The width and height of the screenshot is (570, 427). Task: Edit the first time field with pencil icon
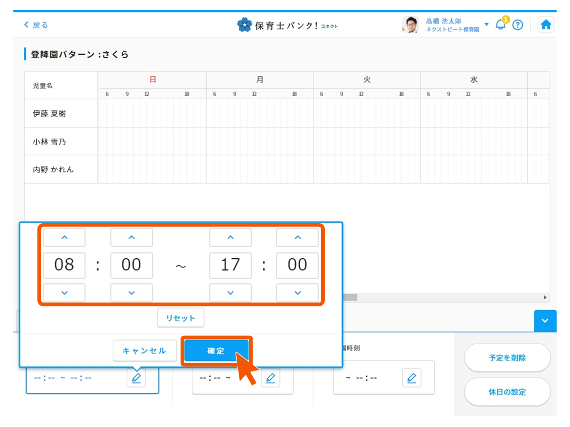point(137,378)
